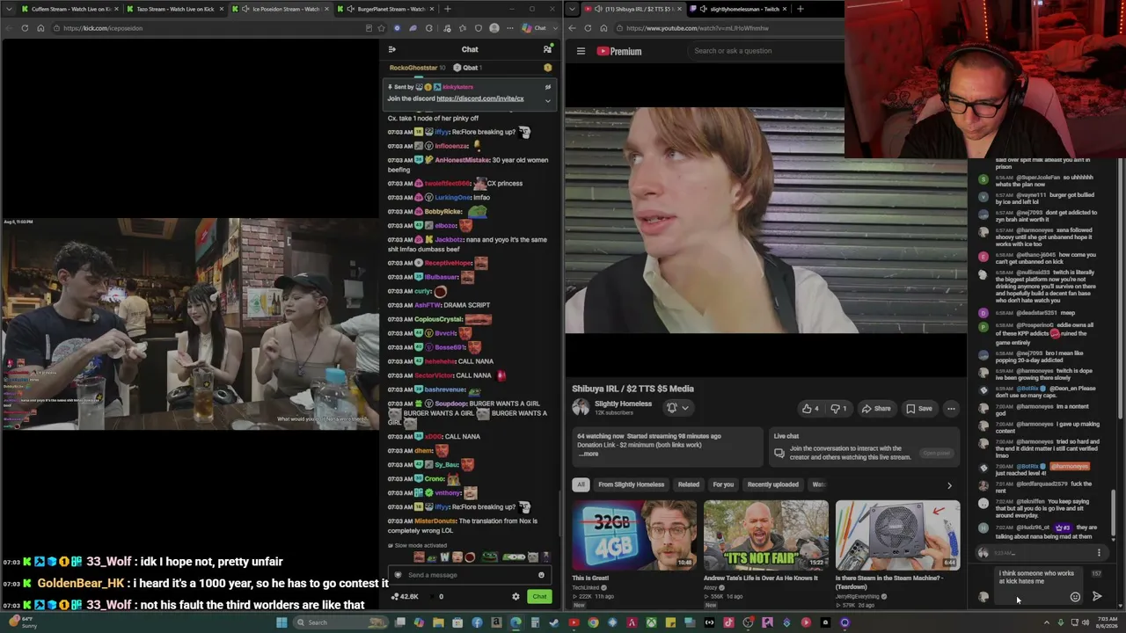1126x633 pixels.
Task: Switch to Tazo Stream tab
Action: coord(174,9)
